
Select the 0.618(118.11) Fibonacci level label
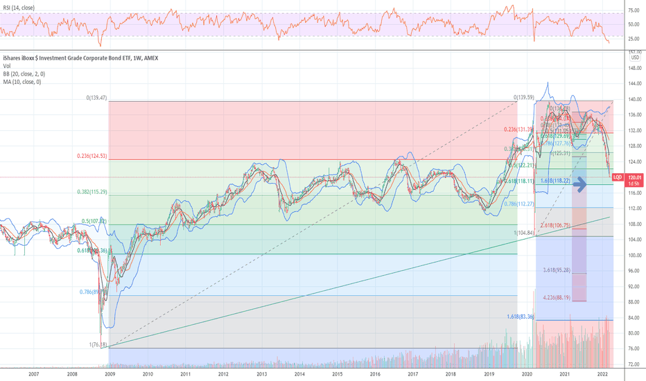point(519,181)
